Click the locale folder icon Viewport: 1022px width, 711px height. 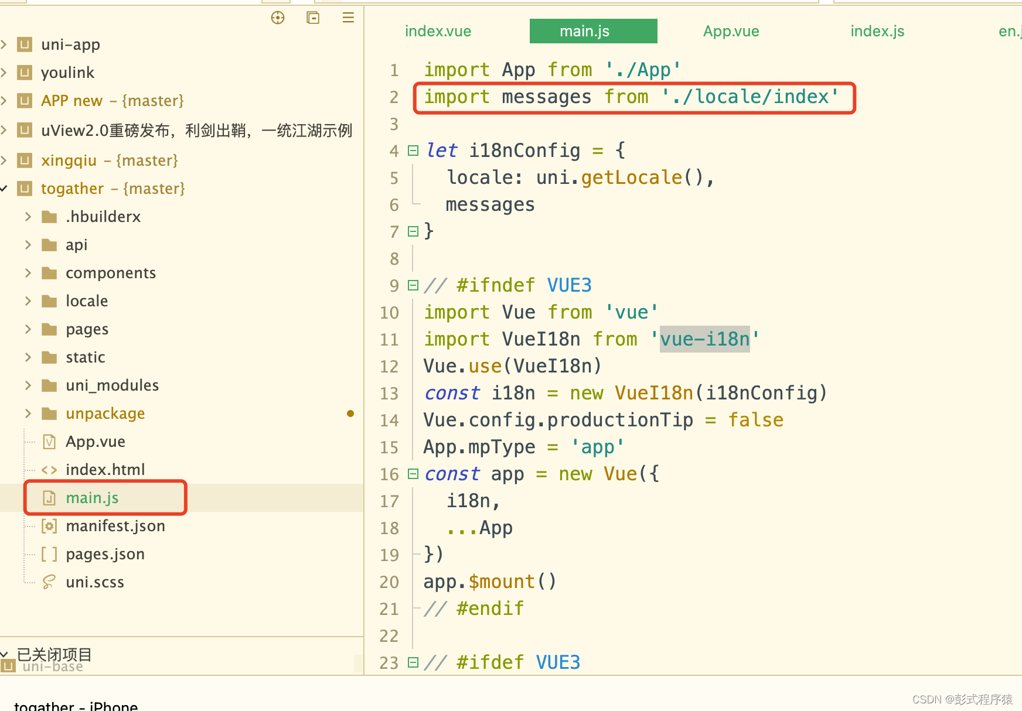tap(50, 301)
